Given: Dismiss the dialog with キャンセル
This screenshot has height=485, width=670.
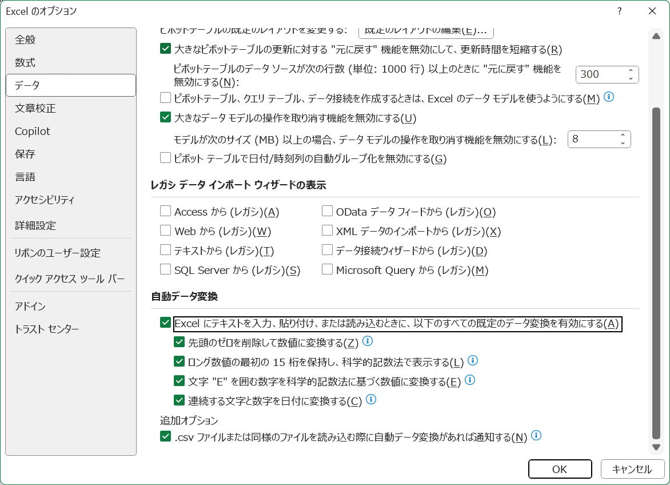Looking at the screenshot, I should 632,468.
